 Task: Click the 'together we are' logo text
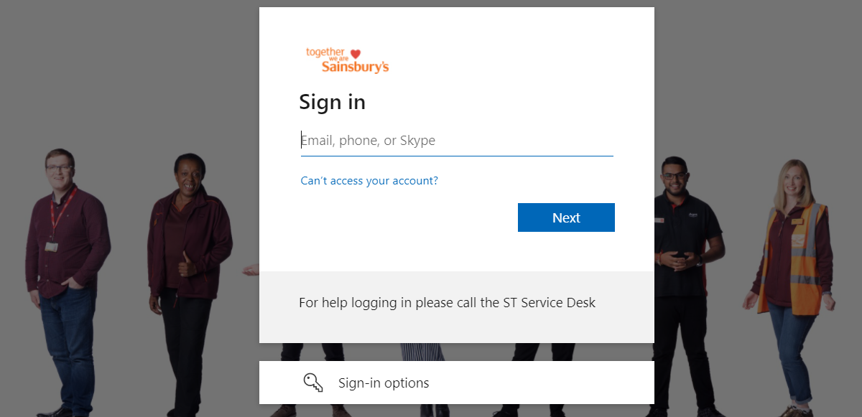click(x=324, y=53)
